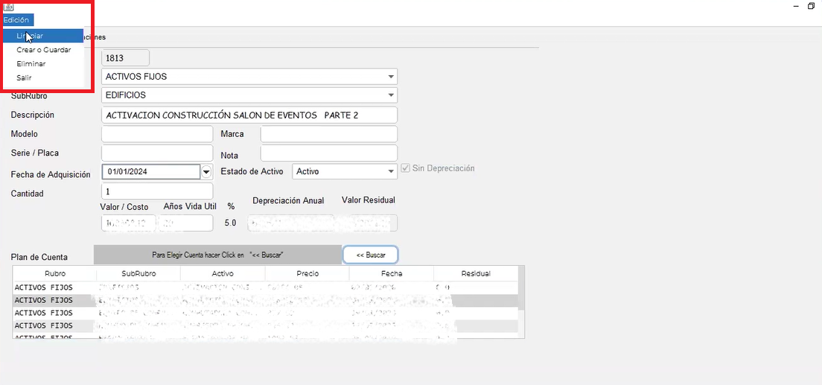The image size is (822, 385).
Task: Click the 'Para Elegir Cuenta' gray account field
Action: tap(217, 255)
